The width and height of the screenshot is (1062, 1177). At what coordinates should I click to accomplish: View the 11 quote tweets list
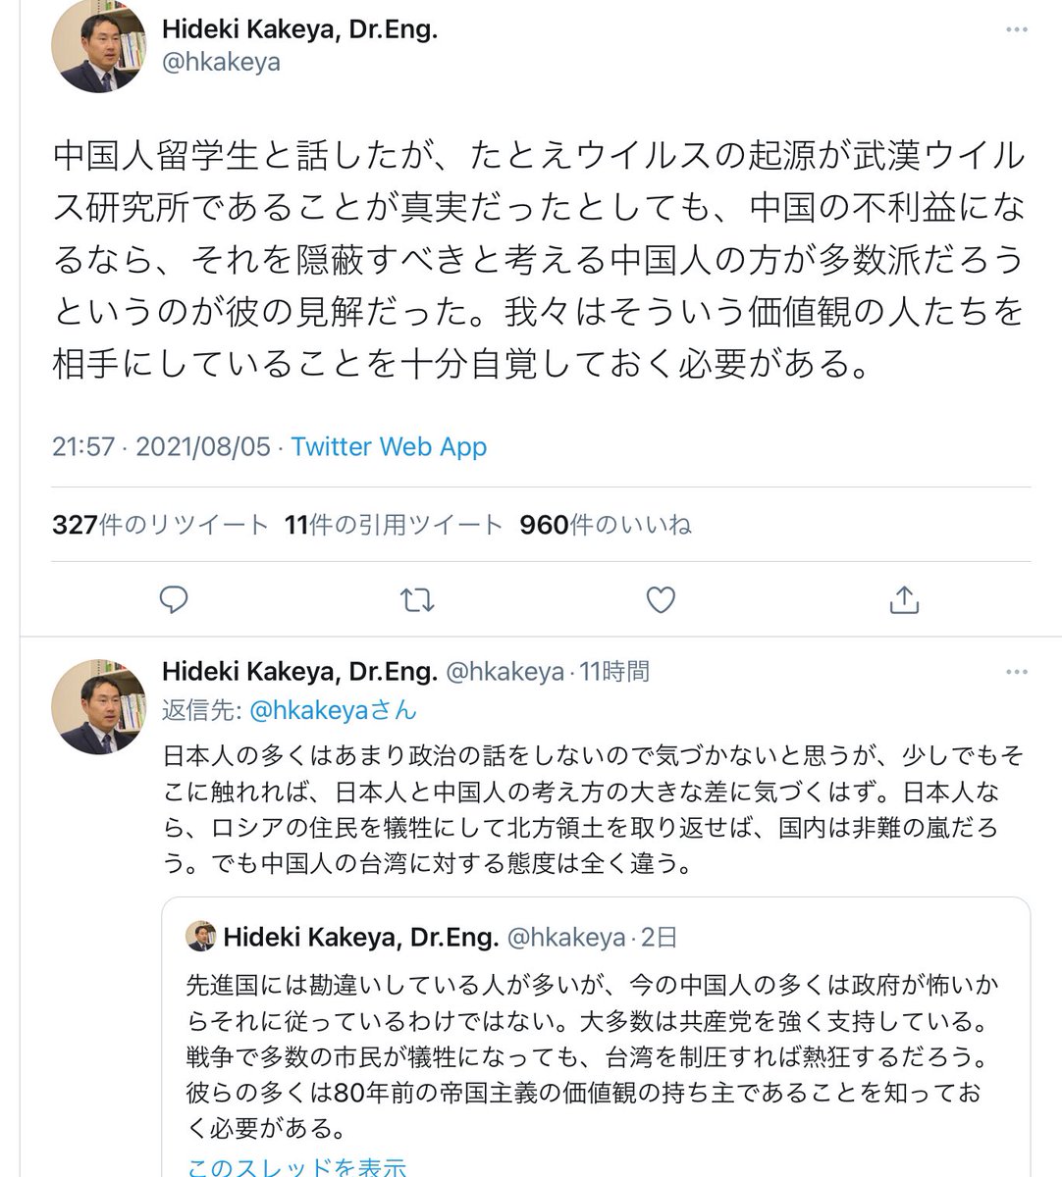pos(393,525)
